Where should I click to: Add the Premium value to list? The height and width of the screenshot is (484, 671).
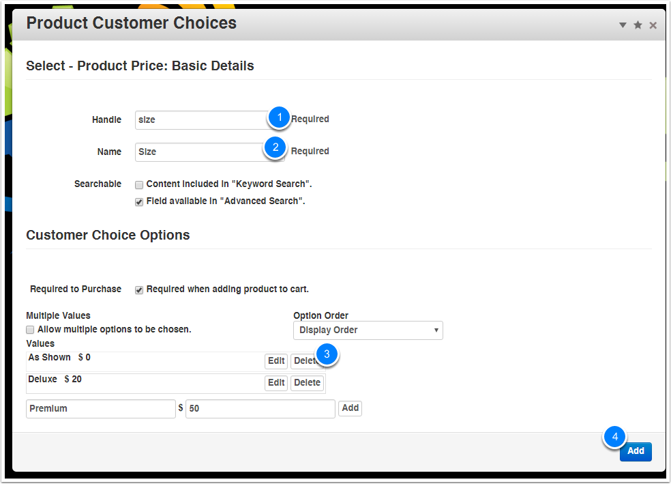350,408
